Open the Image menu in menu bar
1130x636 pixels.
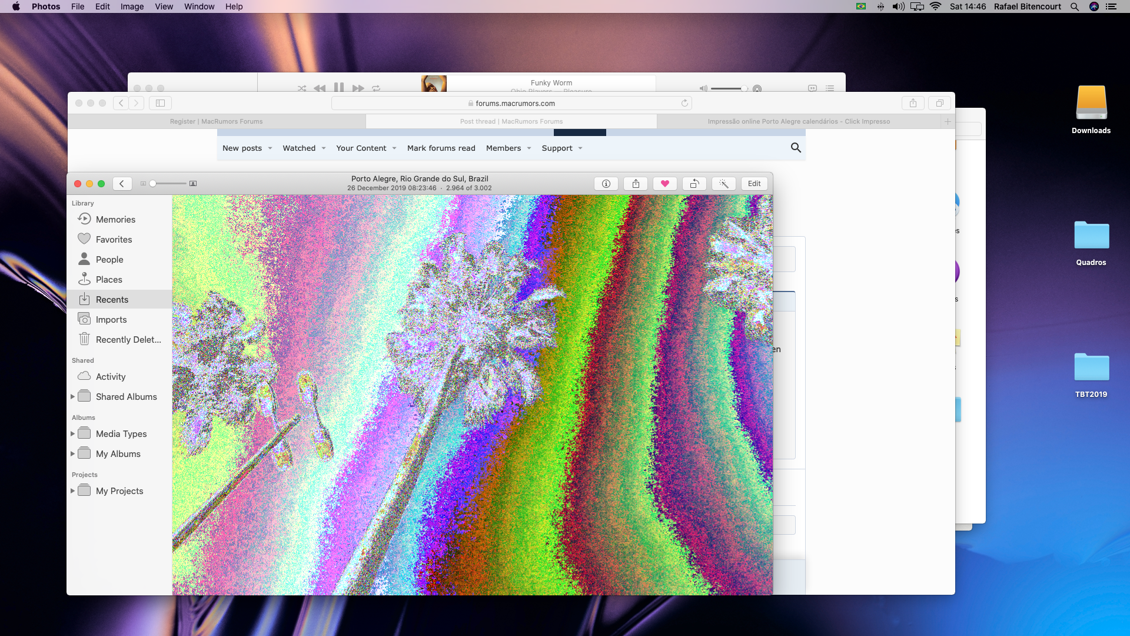(x=132, y=6)
